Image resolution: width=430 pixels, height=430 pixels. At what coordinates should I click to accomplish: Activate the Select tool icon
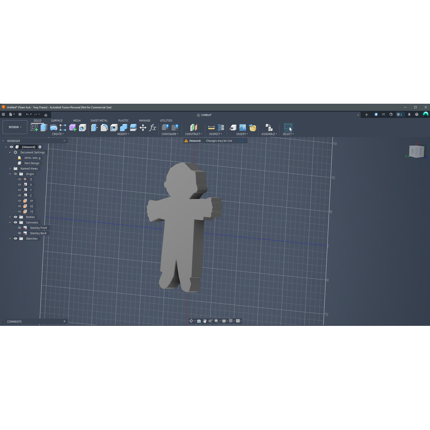288,128
